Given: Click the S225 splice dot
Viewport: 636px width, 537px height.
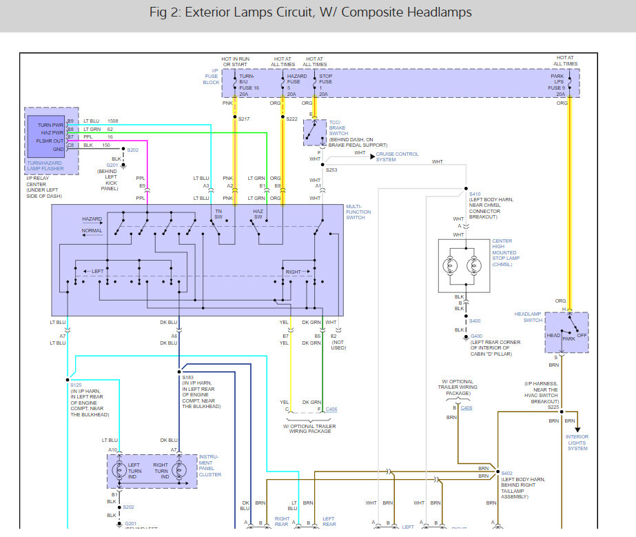Looking at the screenshot, I should (x=562, y=412).
